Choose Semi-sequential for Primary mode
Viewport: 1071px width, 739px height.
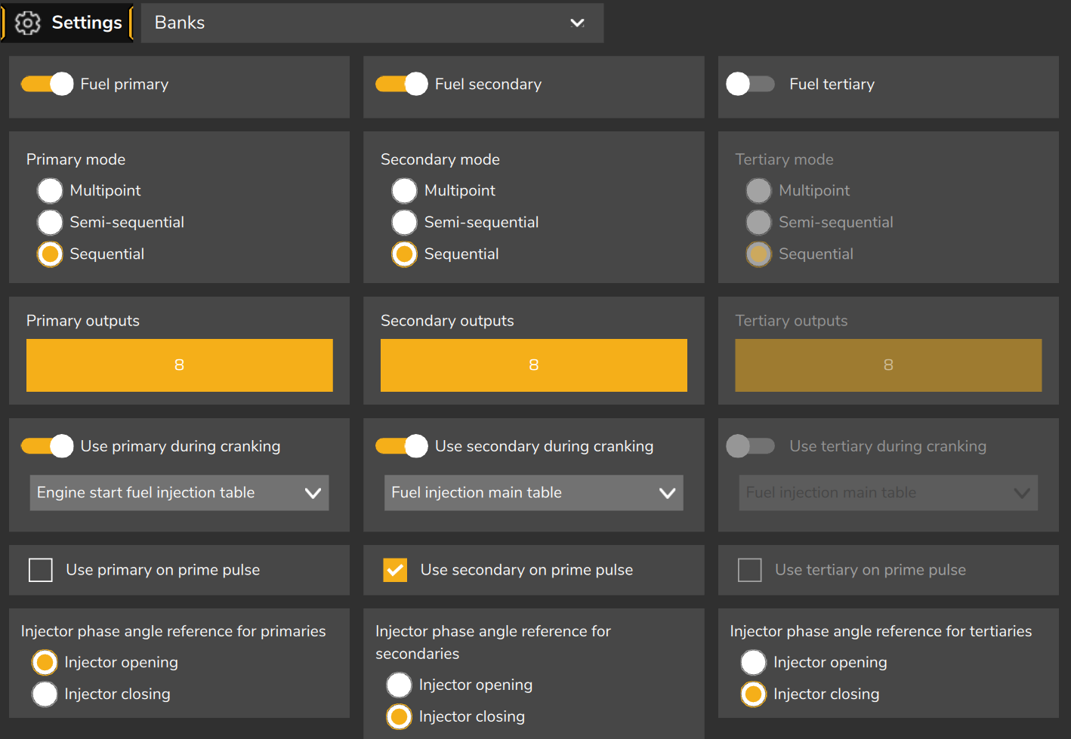click(x=50, y=223)
